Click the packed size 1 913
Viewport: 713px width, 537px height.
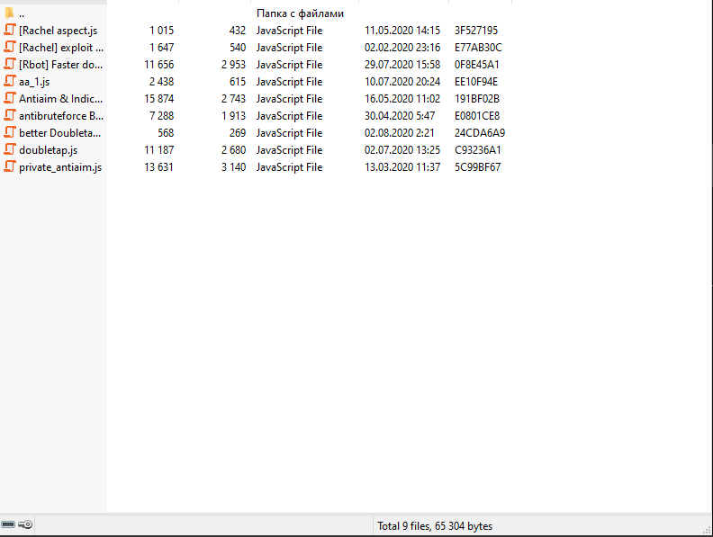[x=234, y=116]
